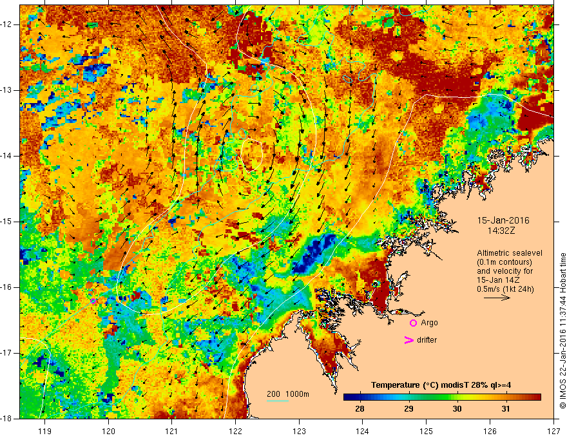Click the '0.5m/s (1kt 24h)' text line
Screen dimensions: 567x438
click(x=505, y=289)
